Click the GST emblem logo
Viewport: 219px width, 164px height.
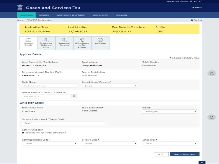(20, 8)
